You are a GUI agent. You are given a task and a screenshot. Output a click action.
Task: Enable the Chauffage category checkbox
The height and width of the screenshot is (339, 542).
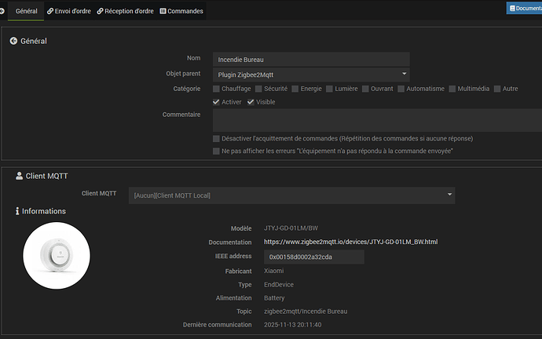tap(217, 89)
